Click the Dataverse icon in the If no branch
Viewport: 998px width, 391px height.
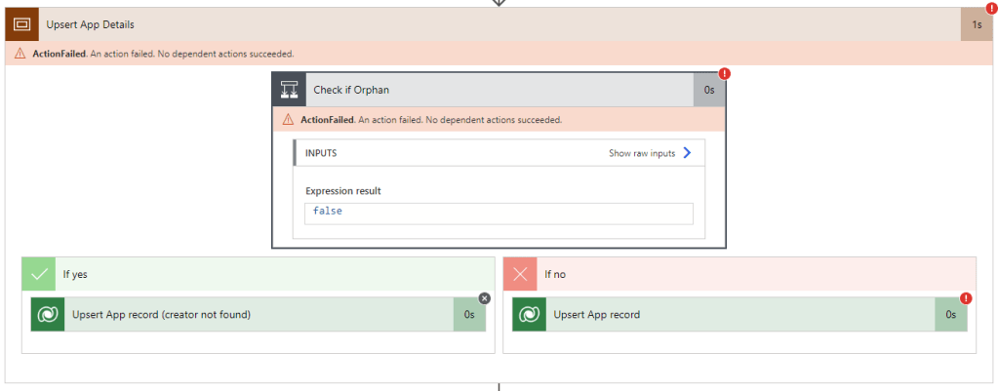click(x=530, y=315)
